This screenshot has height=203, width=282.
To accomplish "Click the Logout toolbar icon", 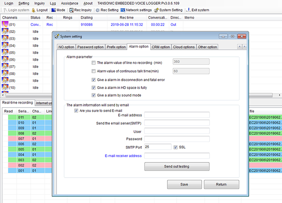I will [33, 10].
